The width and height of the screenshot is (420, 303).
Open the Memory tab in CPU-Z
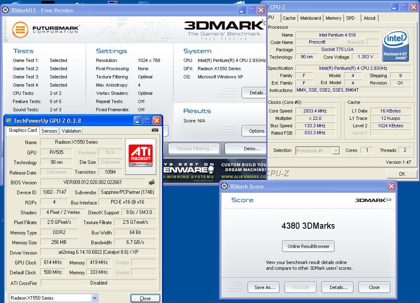coord(333,18)
